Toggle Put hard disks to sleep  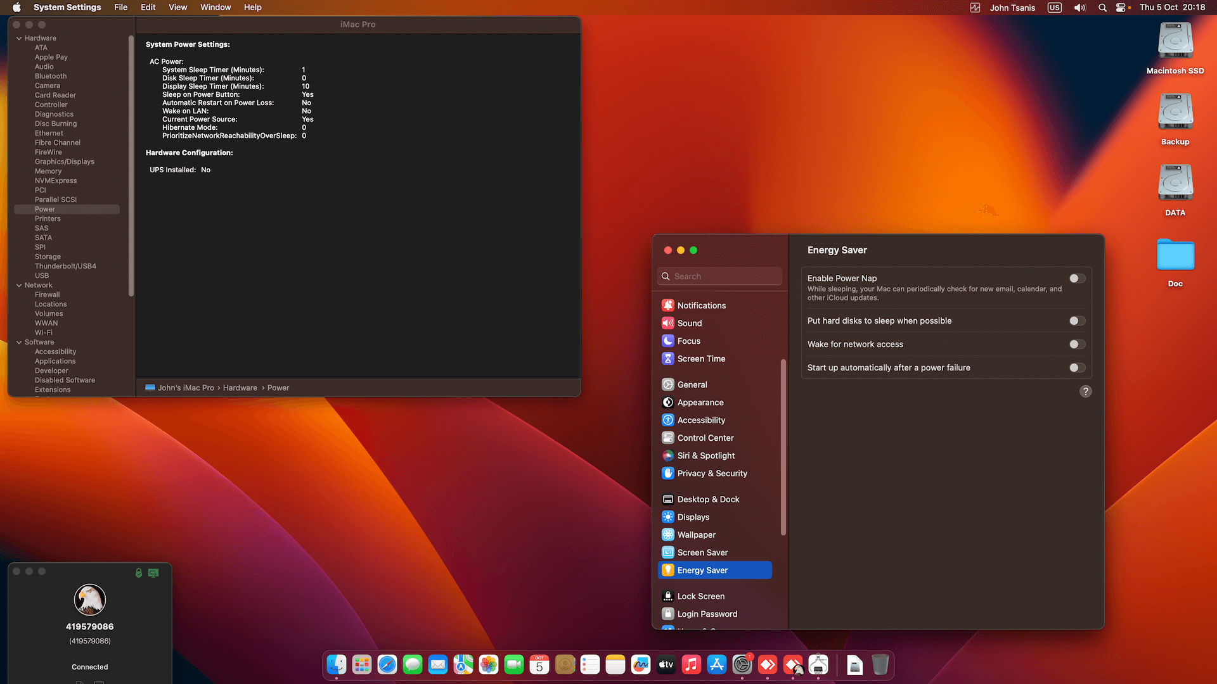click(x=1076, y=321)
